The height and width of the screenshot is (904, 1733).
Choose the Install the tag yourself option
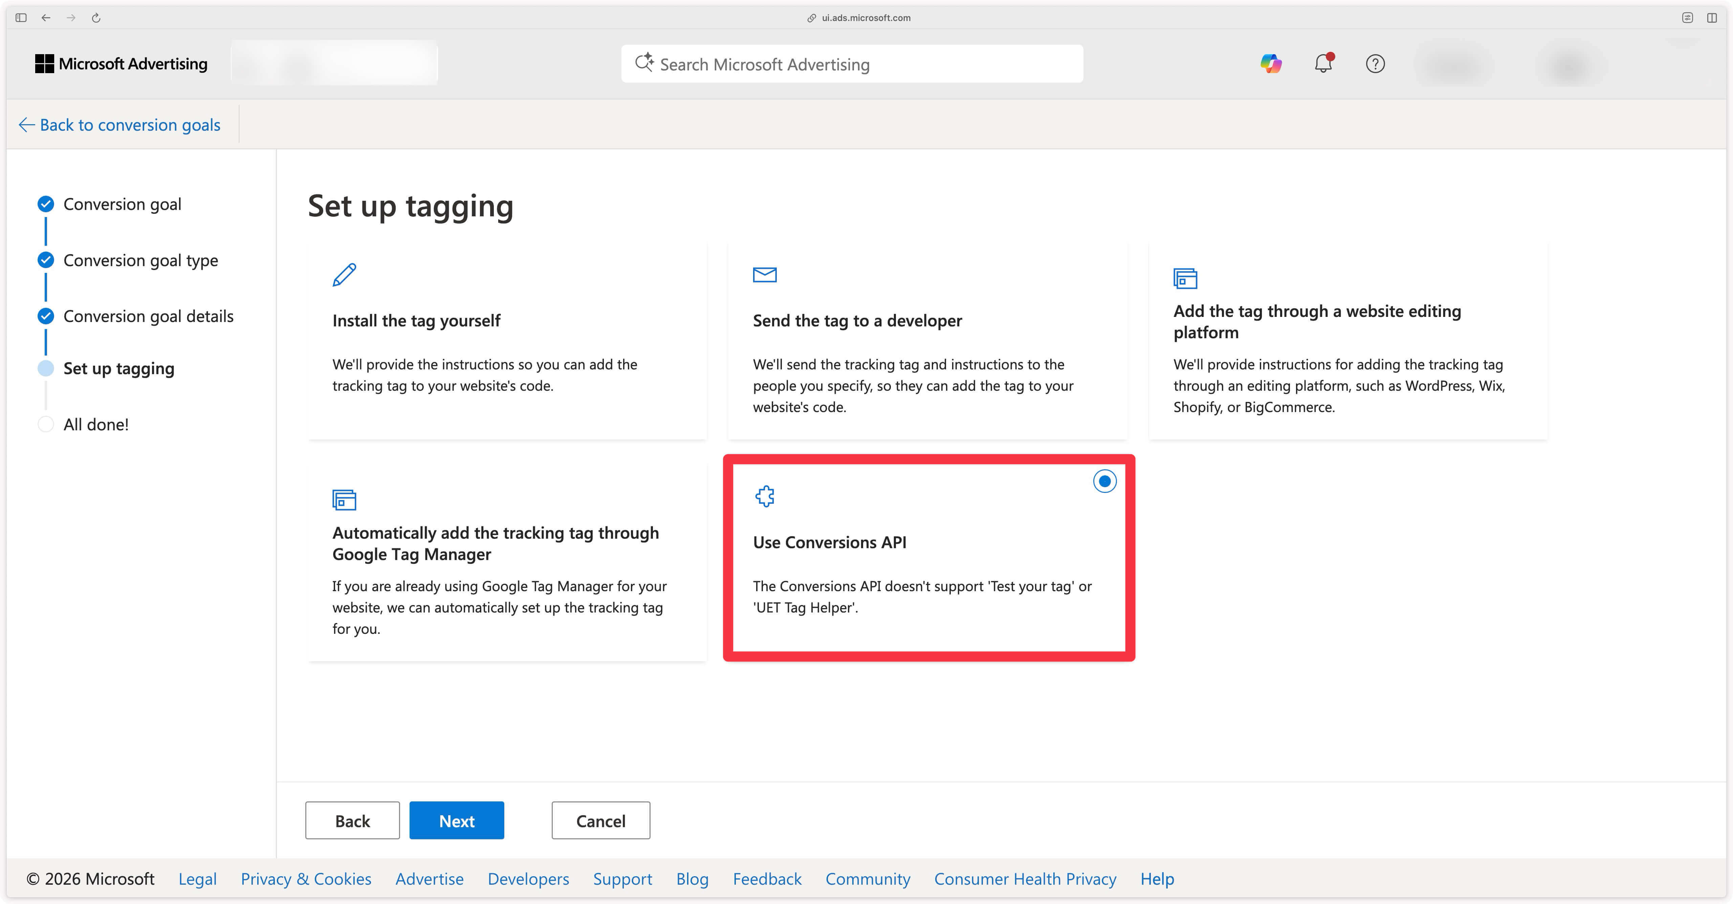pyautogui.click(x=507, y=340)
